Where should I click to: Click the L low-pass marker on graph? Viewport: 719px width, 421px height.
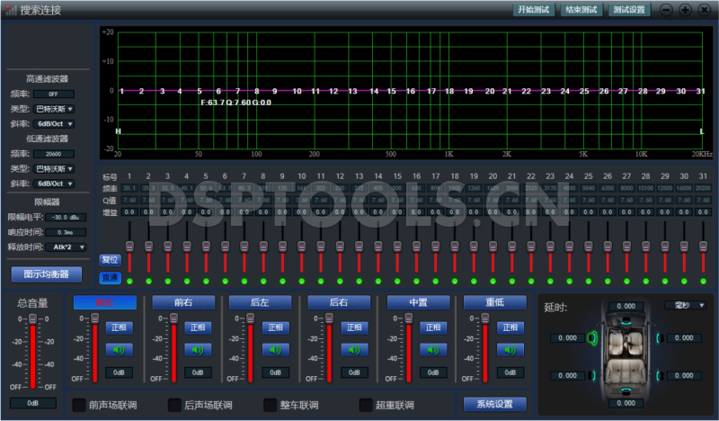(x=702, y=131)
